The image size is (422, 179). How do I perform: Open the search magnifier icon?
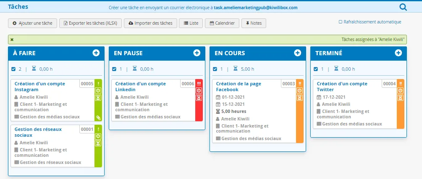click(403, 7)
